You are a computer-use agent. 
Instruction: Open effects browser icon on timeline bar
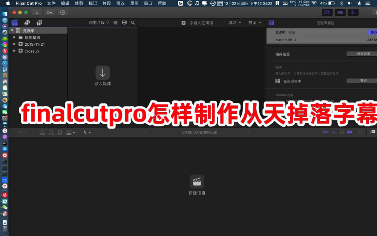[x=373, y=132]
